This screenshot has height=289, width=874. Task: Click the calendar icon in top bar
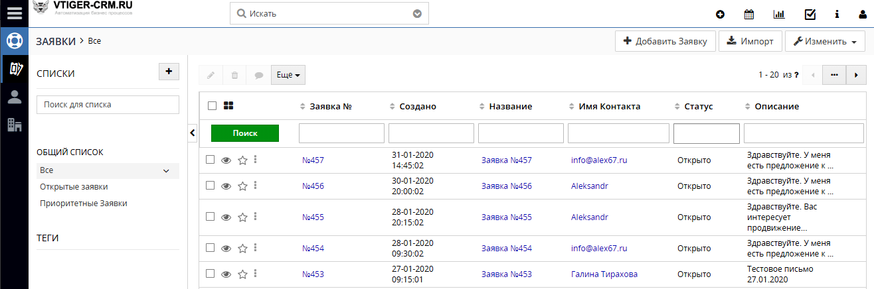749,14
